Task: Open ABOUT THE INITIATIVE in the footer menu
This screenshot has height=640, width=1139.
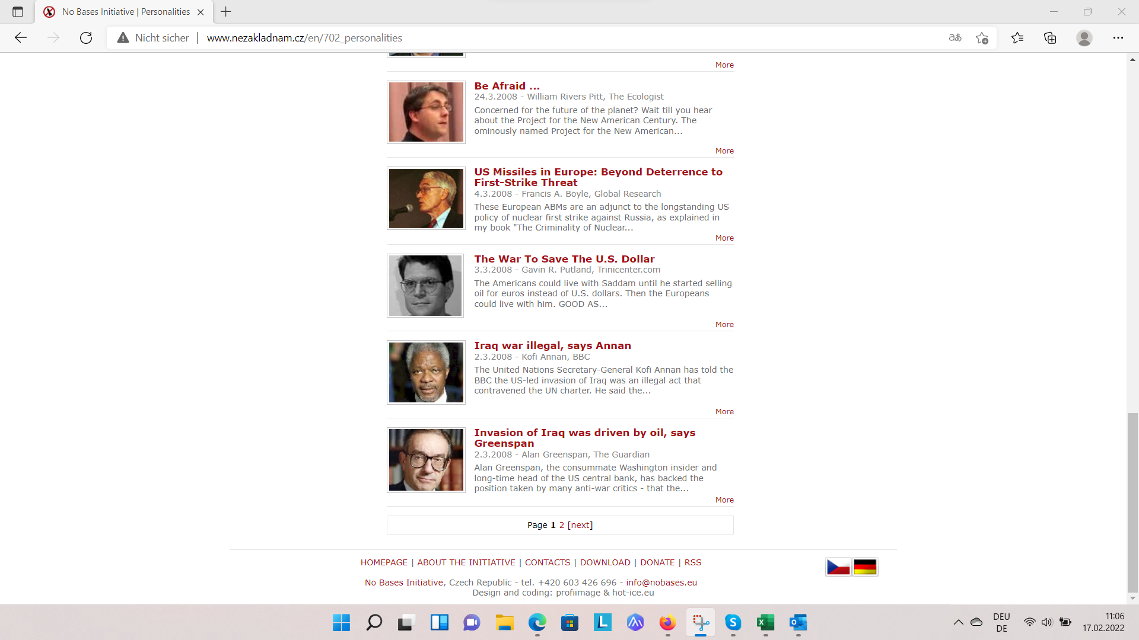Action: pyautogui.click(x=466, y=562)
